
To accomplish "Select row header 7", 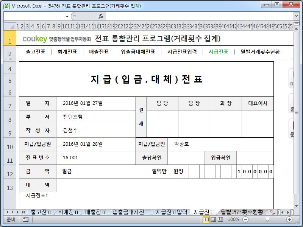I will 10,104.
